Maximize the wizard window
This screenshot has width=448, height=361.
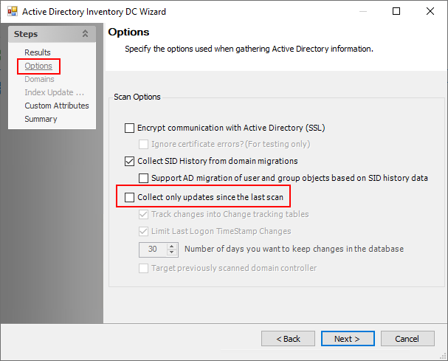396,12
